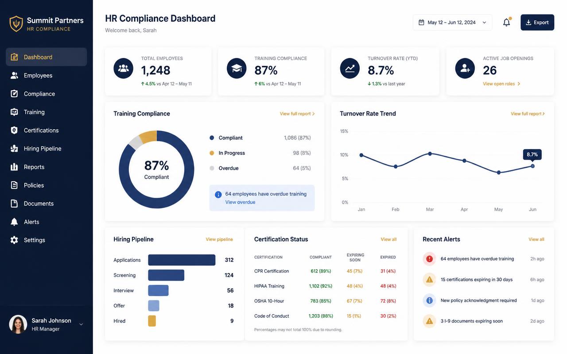Click the Applications bar in Hiring Pipeline

tap(182, 260)
